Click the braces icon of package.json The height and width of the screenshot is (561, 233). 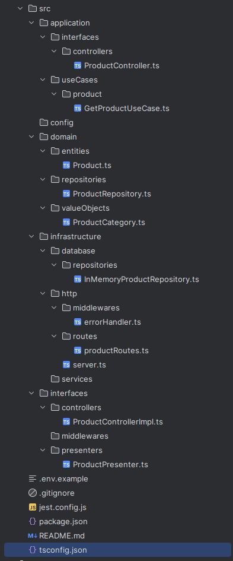click(x=33, y=522)
